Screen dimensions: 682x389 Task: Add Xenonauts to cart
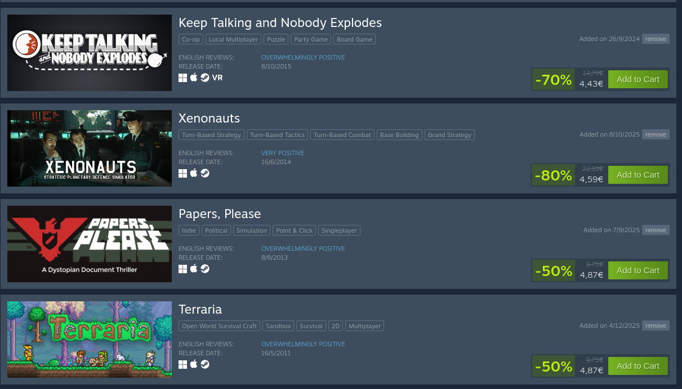[638, 175]
